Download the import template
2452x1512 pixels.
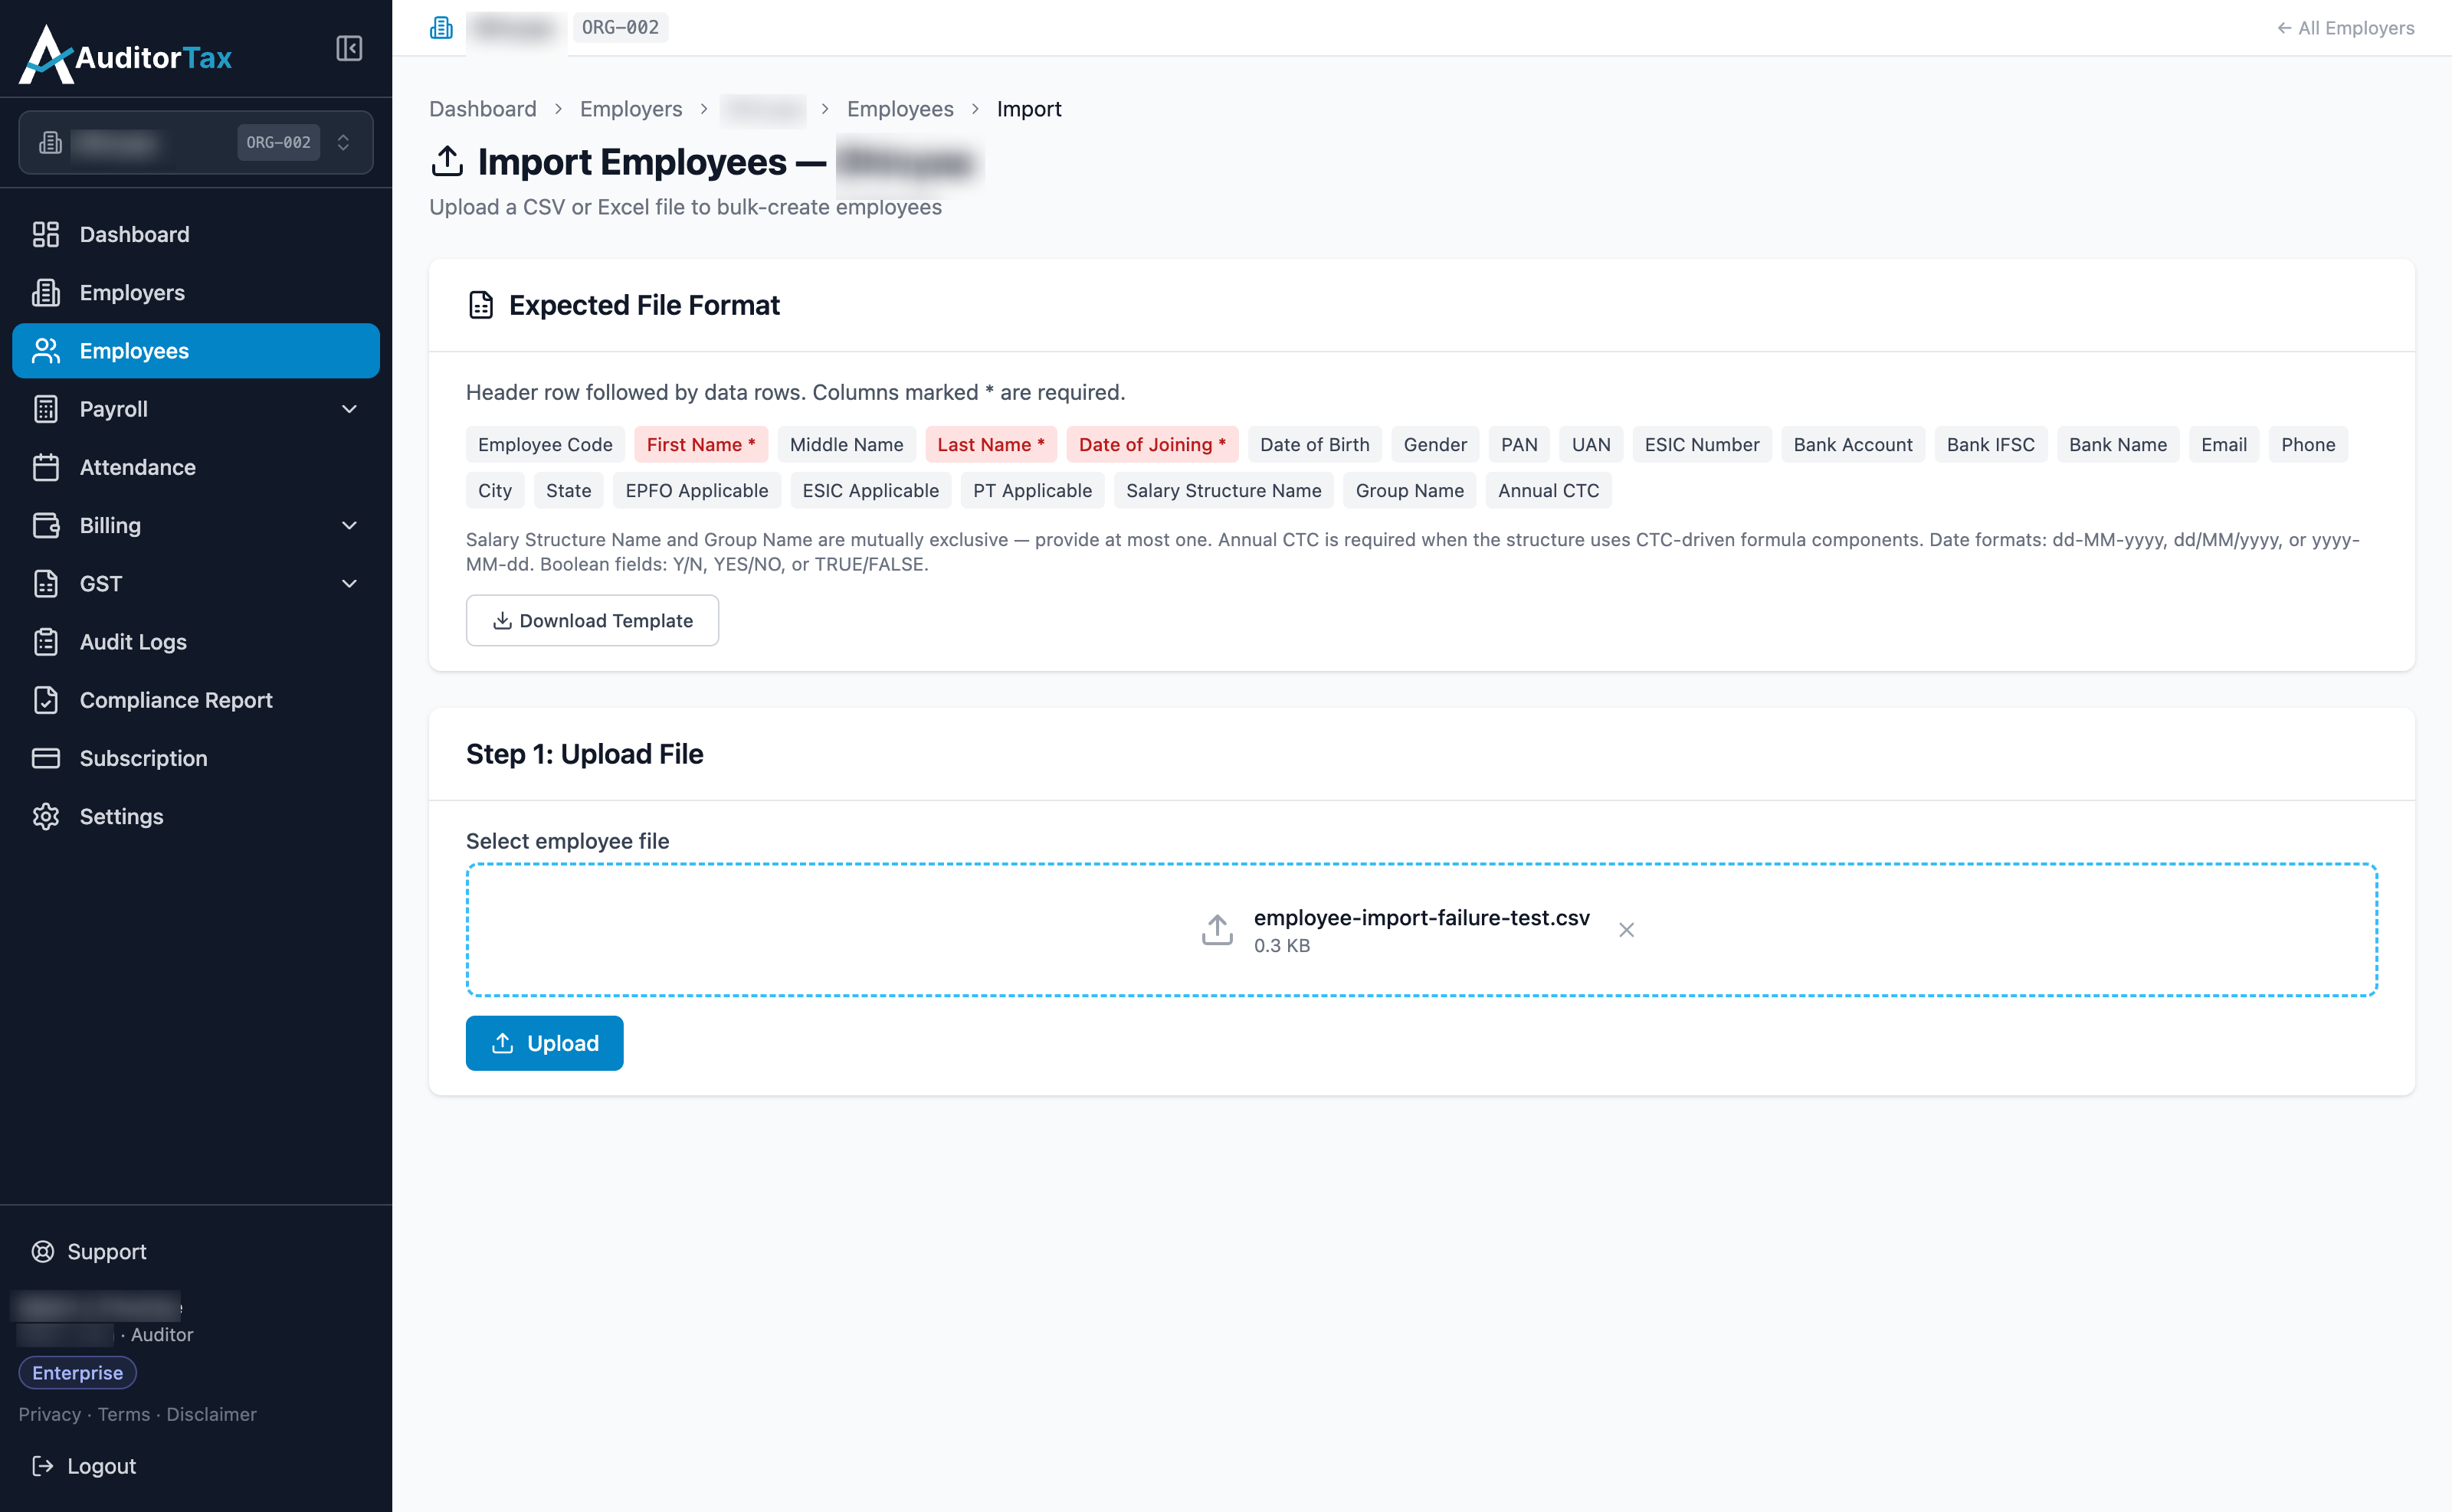pos(592,620)
